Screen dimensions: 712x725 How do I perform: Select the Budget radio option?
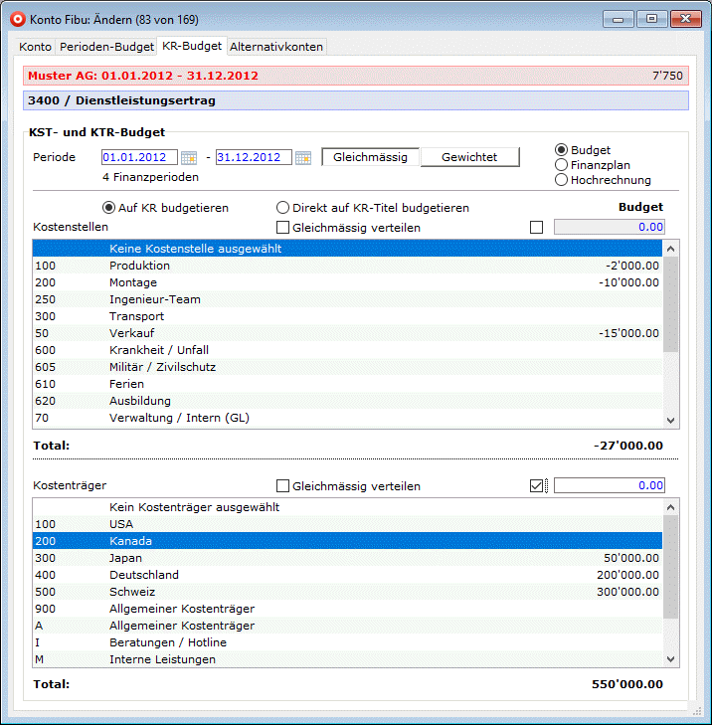pos(562,150)
